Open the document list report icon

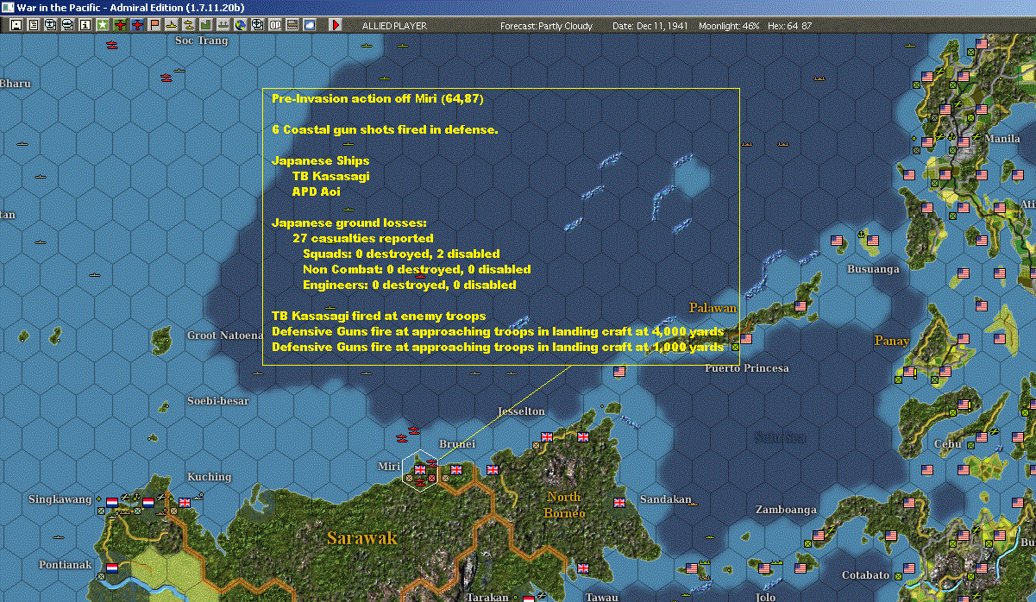click(x=34, y=25)
